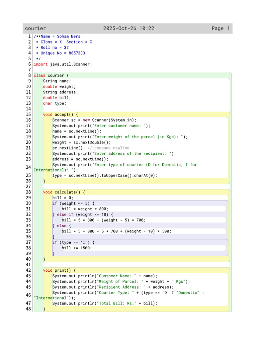255x340 pixels.
Task: Click line number 27 in the gutter
Action: (29, 187)
